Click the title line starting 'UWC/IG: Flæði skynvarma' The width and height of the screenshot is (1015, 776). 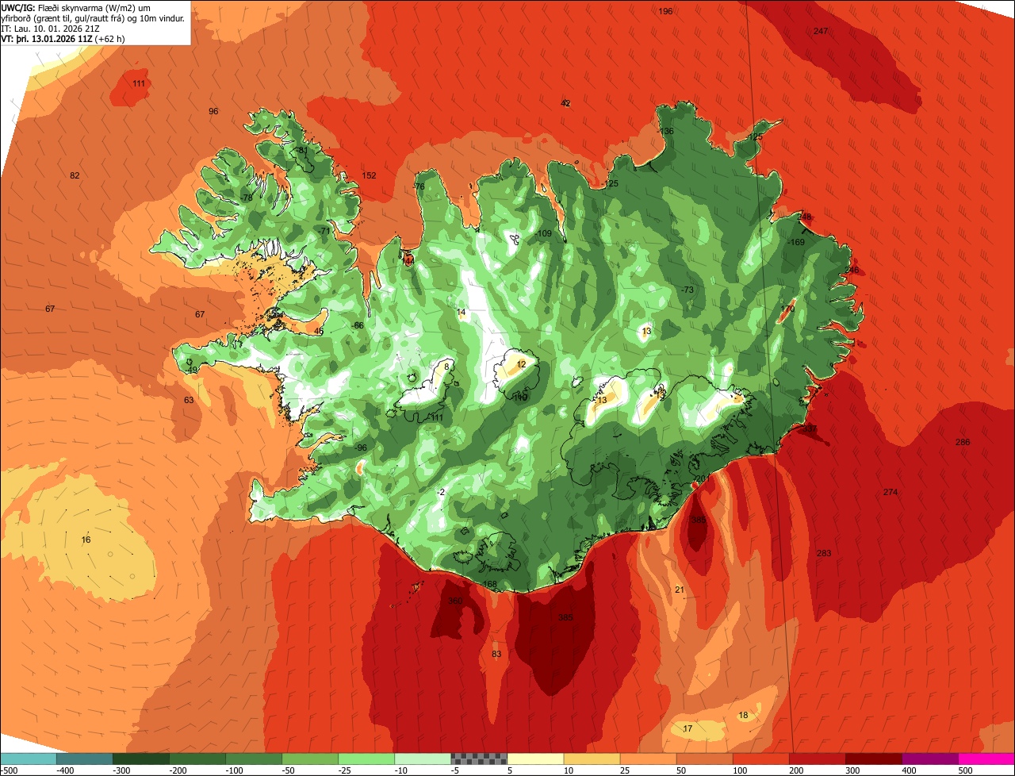coord(75,7)
